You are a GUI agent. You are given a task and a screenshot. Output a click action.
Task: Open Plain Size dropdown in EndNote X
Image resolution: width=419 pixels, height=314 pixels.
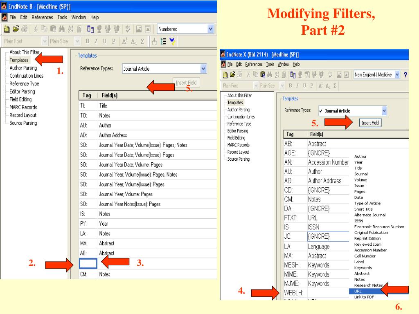click(282, 86)
